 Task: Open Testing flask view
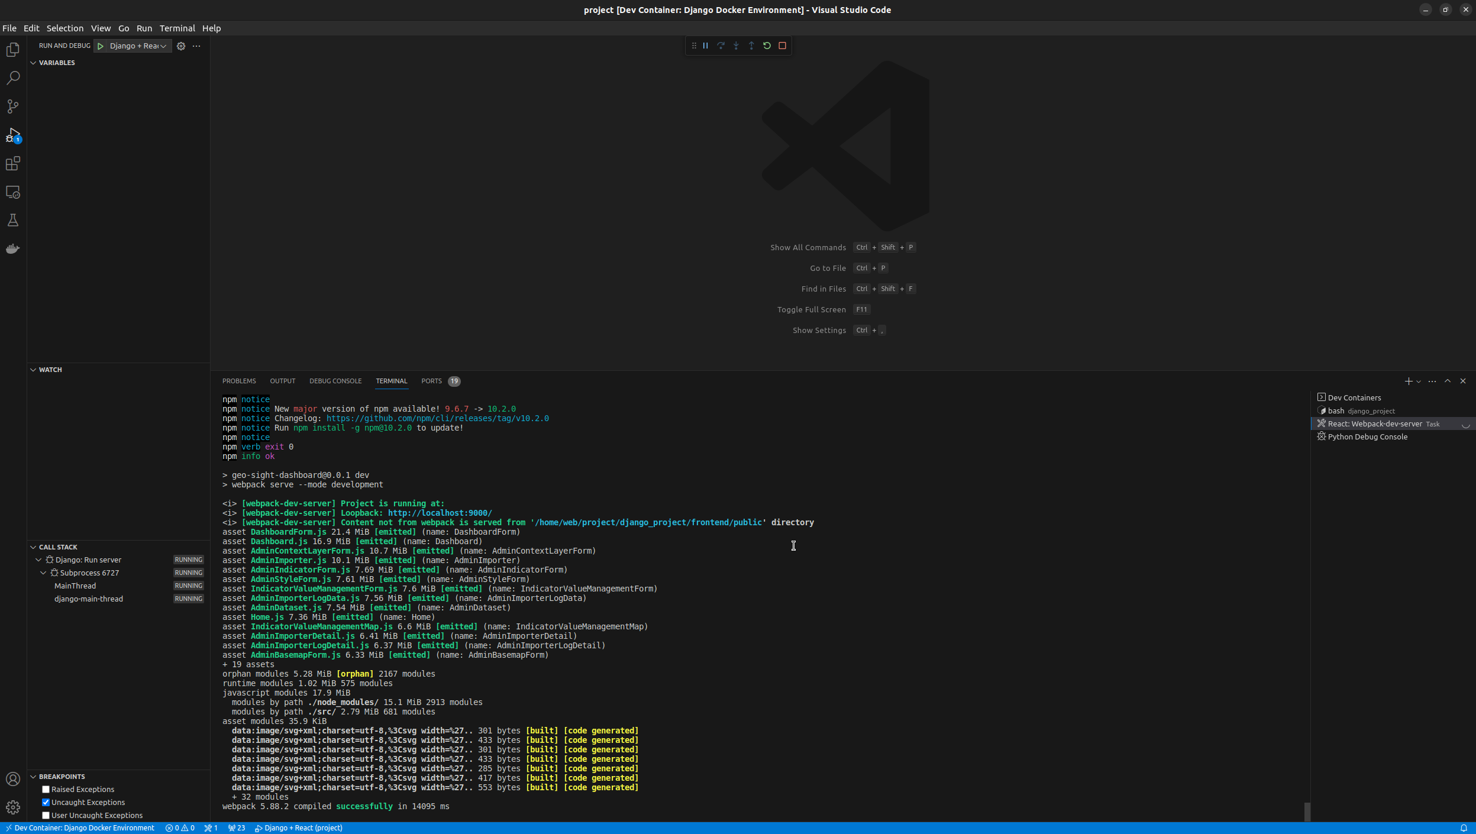pos(13,221)
